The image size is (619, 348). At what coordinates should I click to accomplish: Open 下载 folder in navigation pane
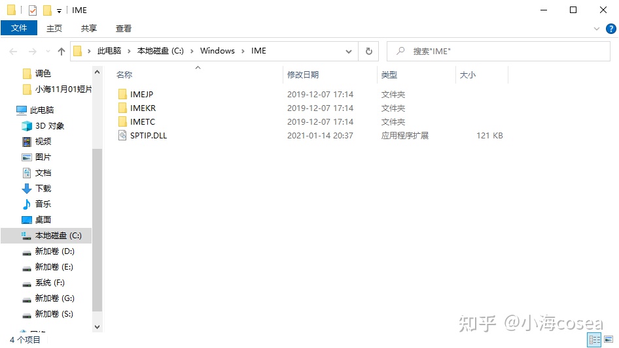pos(43,189)
